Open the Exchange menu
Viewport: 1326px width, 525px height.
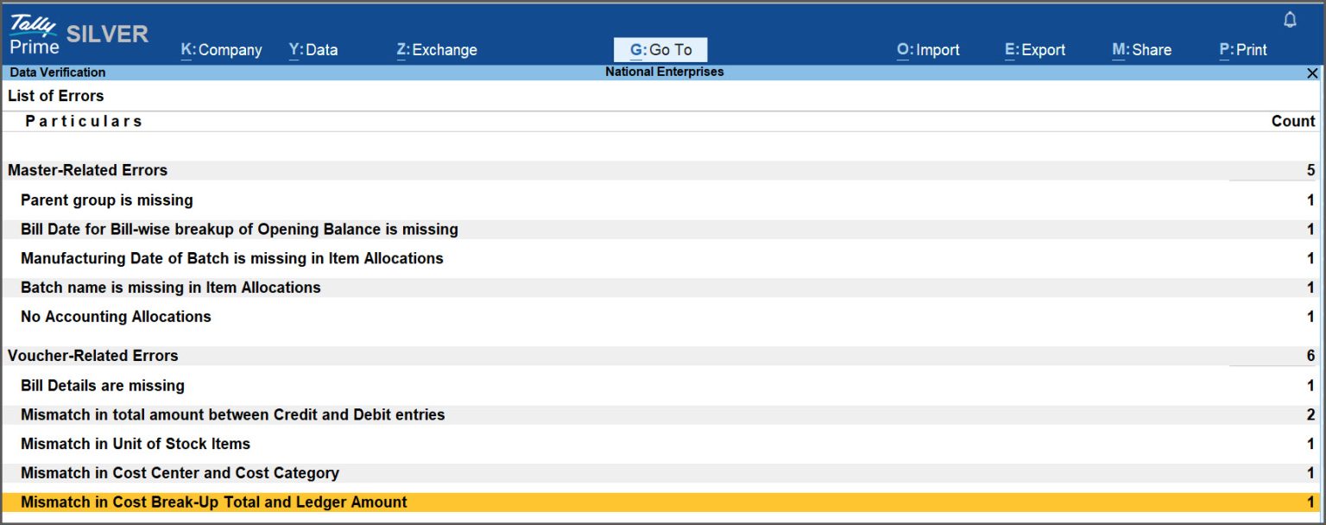(437, 49)
